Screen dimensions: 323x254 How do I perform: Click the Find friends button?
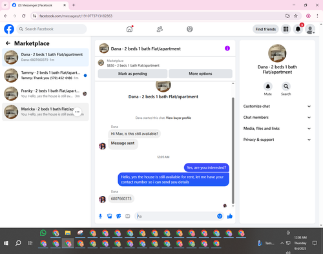266,29
